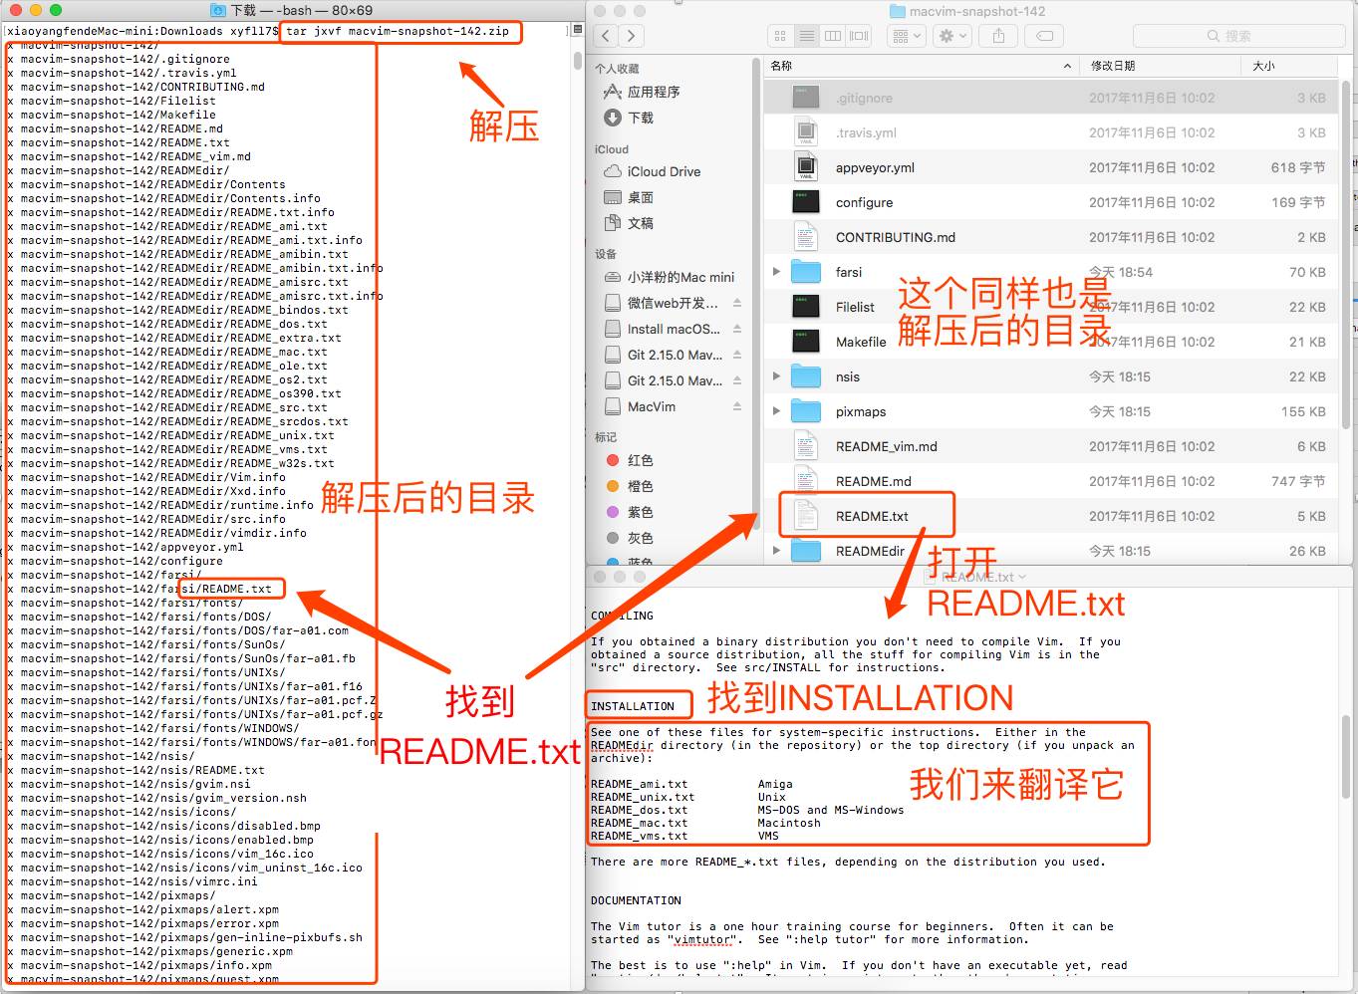Viewport: 1358px width, 994px height.
Task: Eject the Install macOS disk
Action: pos(737,329)
